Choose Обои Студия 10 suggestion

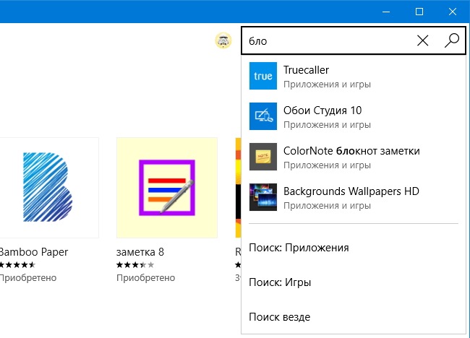coord(322,110)
